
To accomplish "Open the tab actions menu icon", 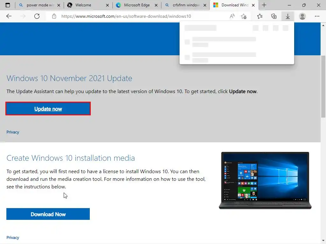I will point(8,5).
